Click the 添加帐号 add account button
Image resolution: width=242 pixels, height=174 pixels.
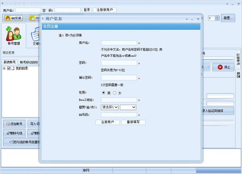[x=15, y=124]
